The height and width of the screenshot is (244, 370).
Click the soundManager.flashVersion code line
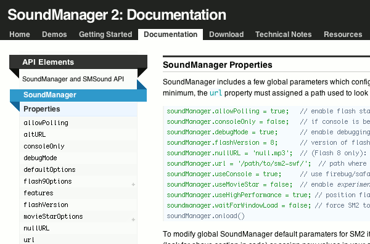pyautogui.click(x=268, y=142)
